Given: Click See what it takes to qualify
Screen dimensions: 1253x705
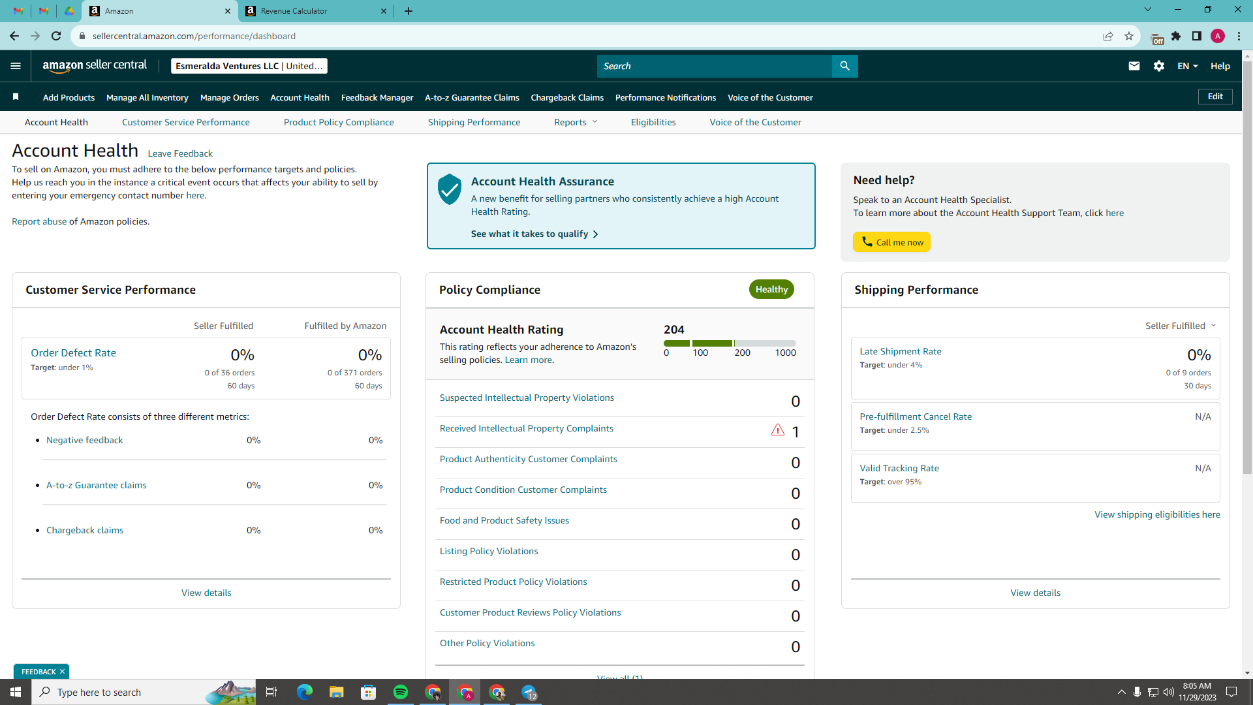Looking at the screenshot, I should coord(534,234).
